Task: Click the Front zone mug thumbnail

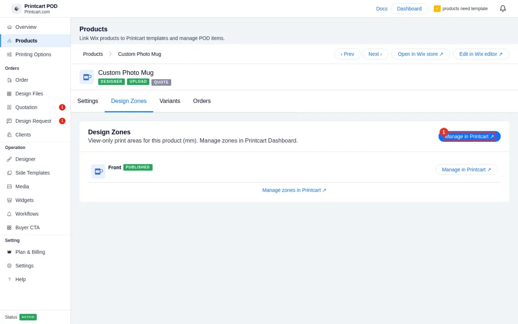Action: 98,171
